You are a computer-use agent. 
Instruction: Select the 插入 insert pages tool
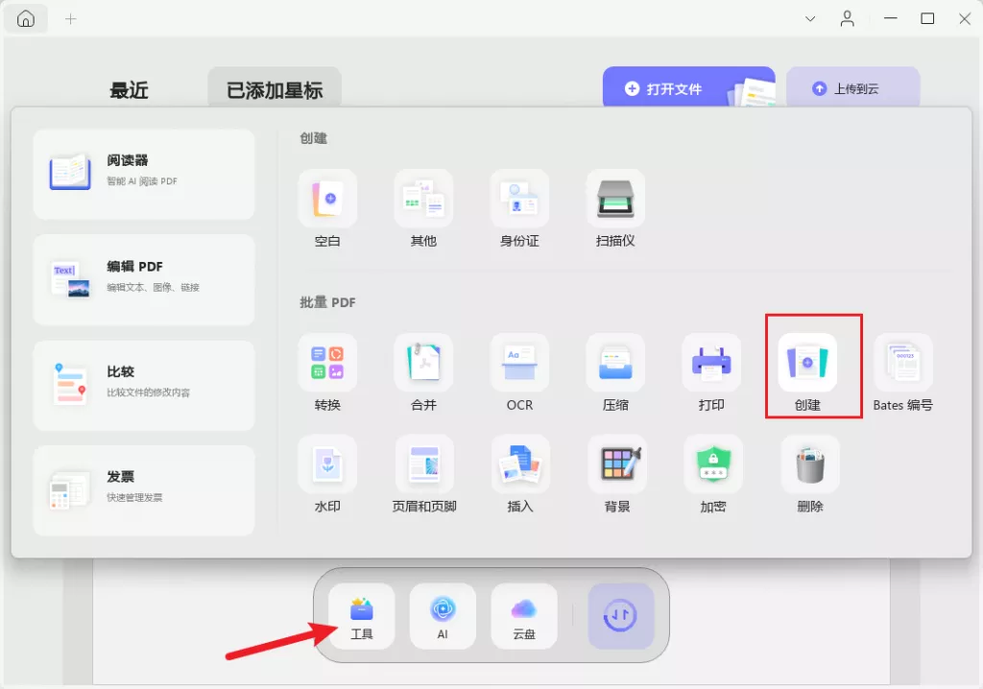point(519,463)
